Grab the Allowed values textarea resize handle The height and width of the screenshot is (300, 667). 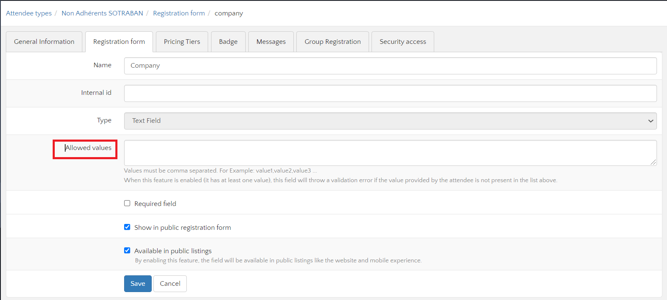click(x=653, y=162)
